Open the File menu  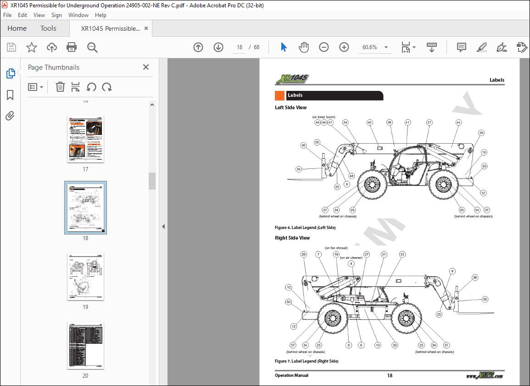pyautogui.click(x=7, y=15)
